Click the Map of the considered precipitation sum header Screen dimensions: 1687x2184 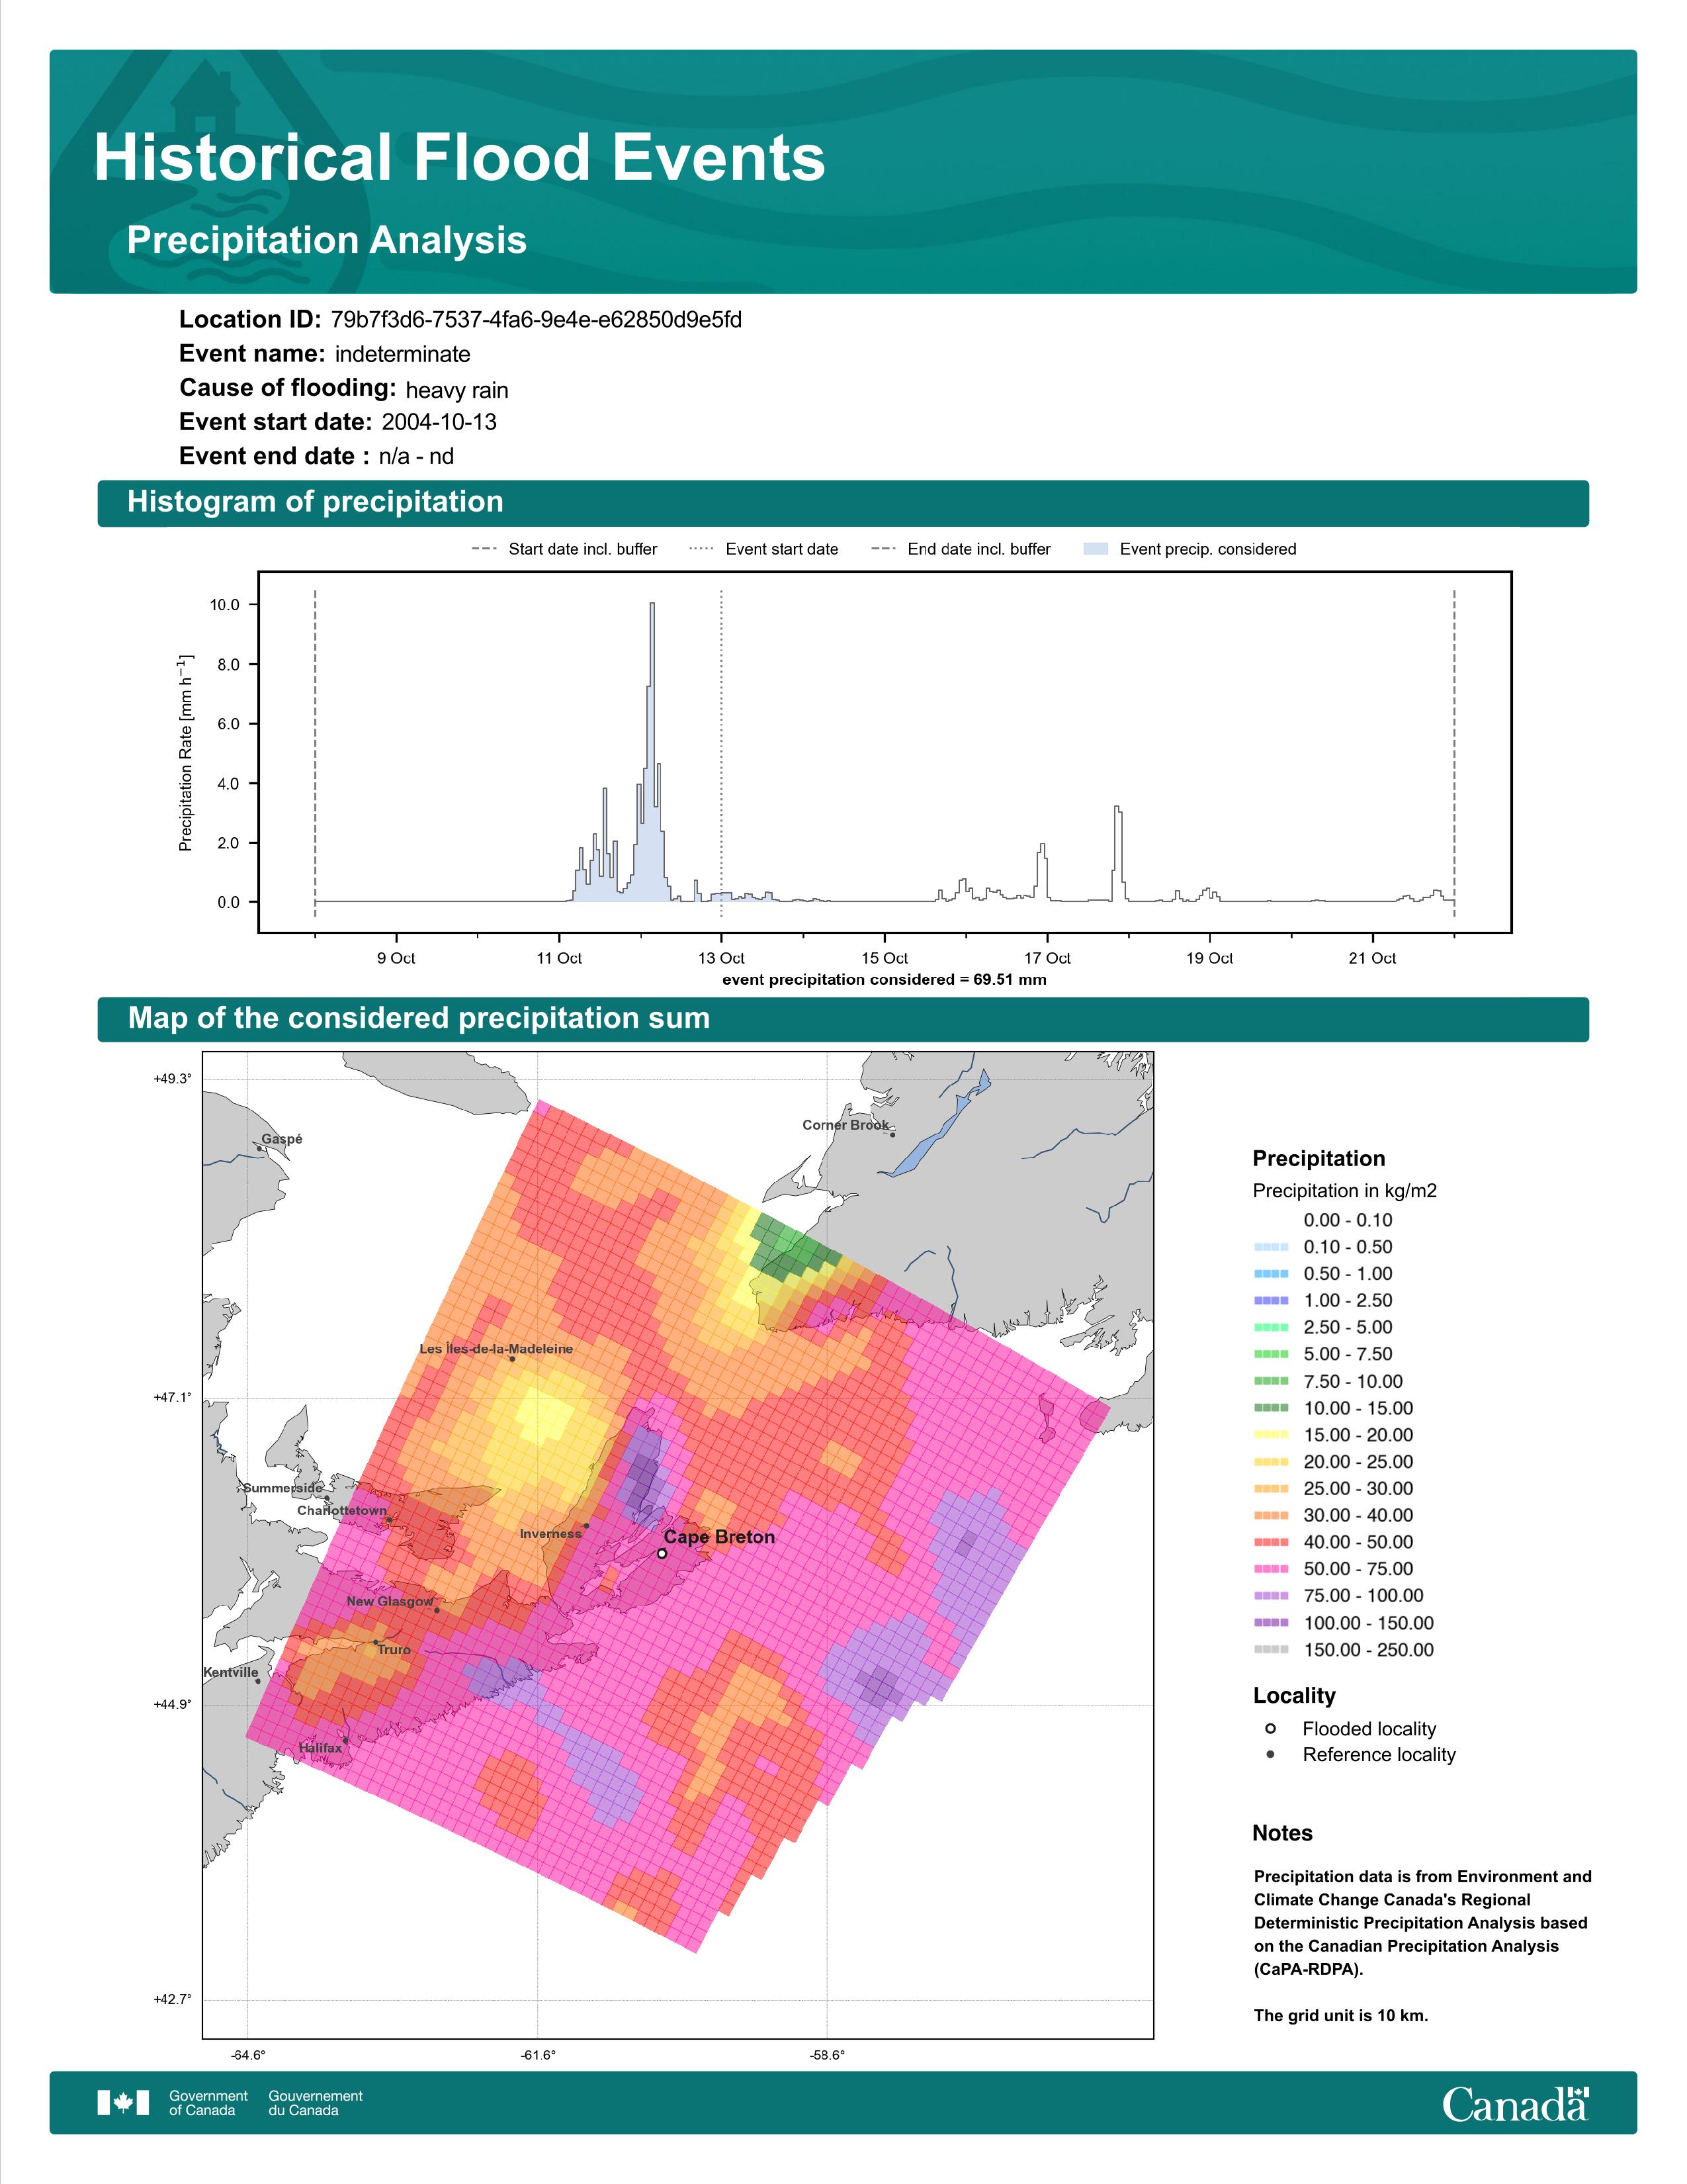pos(842,1019)
